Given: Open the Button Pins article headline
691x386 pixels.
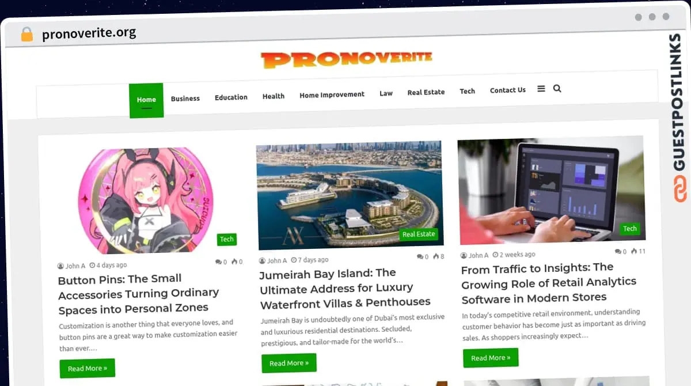Looking at the screenshot, I should [139, 293].
